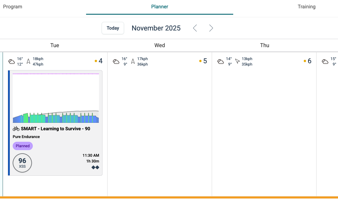
Task: Click the cloud weather icon on Tuesday
Action: [x=12, y=62]
